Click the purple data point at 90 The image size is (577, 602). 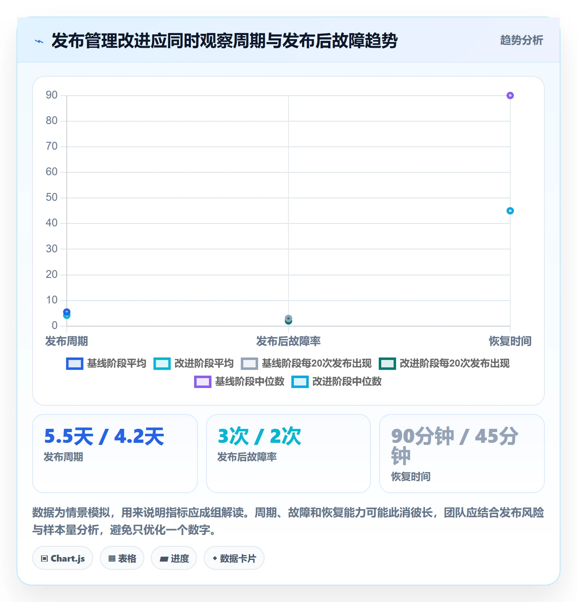coord(510,96)
